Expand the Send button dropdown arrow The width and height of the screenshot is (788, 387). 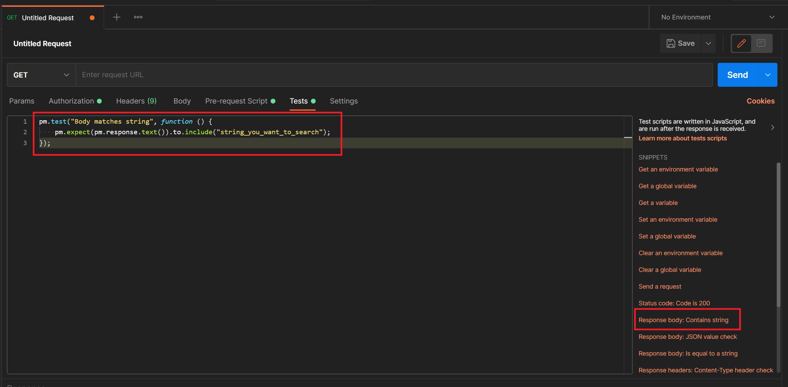click(x=768, y=75)
